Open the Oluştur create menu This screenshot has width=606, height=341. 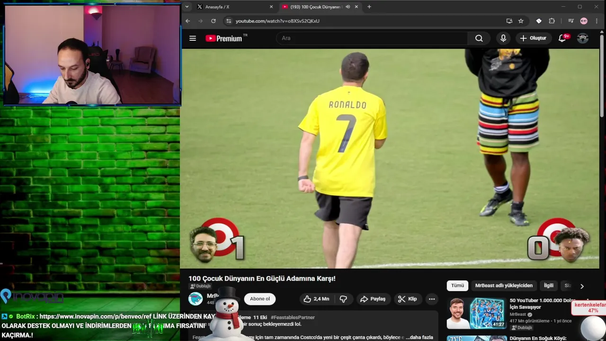[x=533, y=38]
